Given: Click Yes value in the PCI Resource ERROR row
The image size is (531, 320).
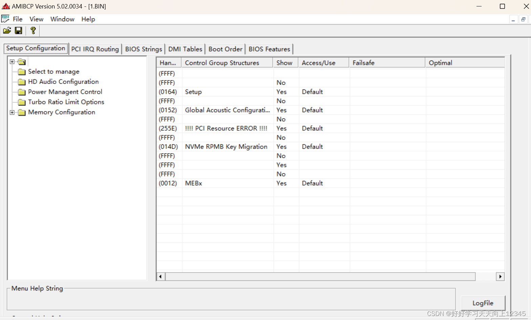Looking at the screenshot, I should pyautogui.click(x=281, y=128).
